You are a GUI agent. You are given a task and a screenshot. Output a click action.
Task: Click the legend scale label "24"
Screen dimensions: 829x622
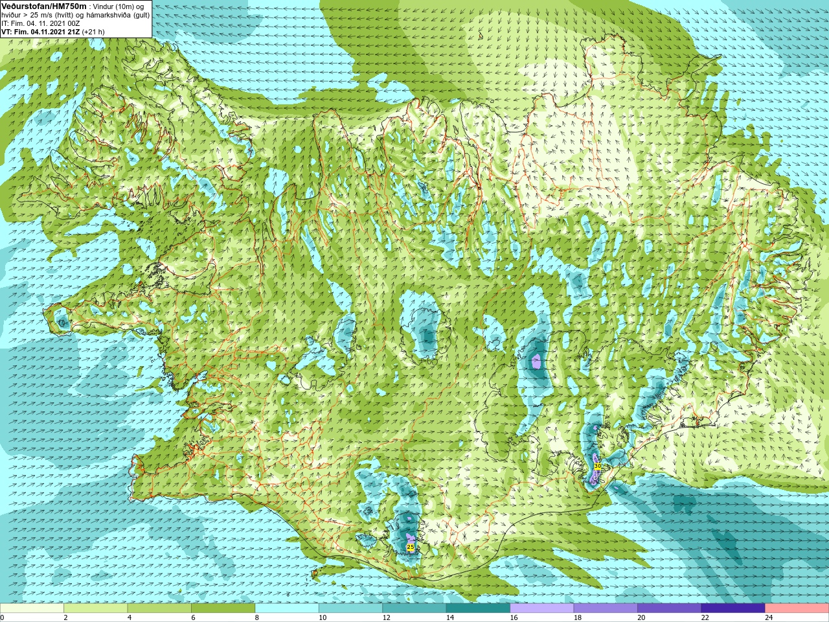click(x=769, y=617)
